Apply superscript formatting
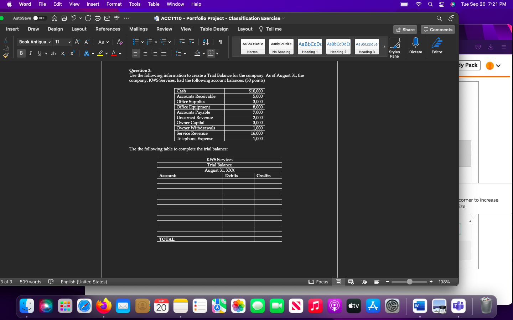The height and width of the screenshot is (320, 513). (72, 53)
